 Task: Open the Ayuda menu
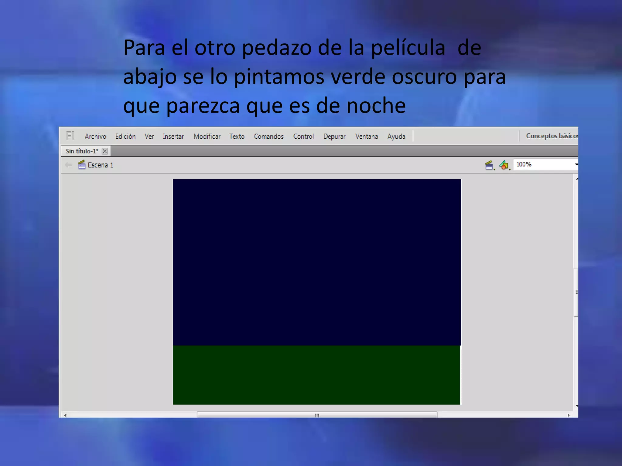(396, 137)
